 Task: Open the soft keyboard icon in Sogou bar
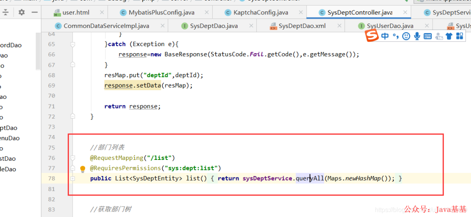[x=427, y=36]
